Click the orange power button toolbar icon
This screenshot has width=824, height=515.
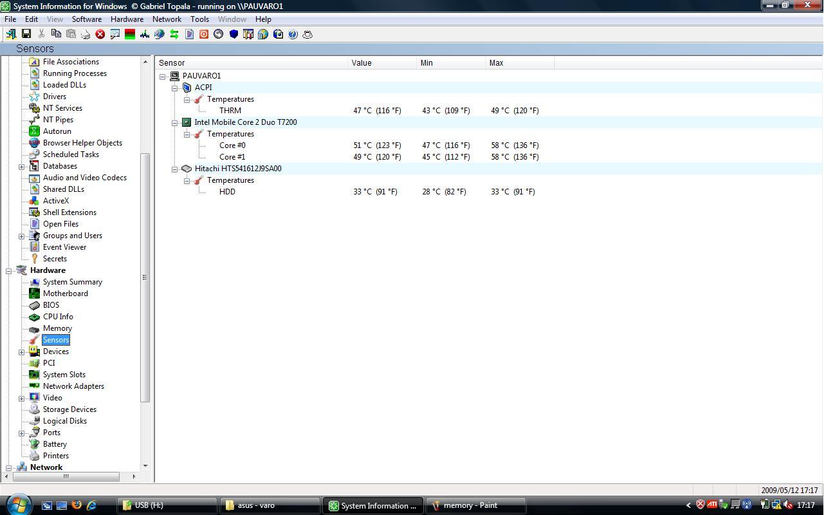[x=204, y=34]
